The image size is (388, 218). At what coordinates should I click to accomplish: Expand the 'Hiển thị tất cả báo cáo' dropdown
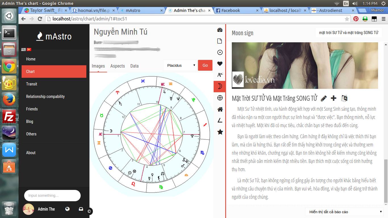pos(345,212)
